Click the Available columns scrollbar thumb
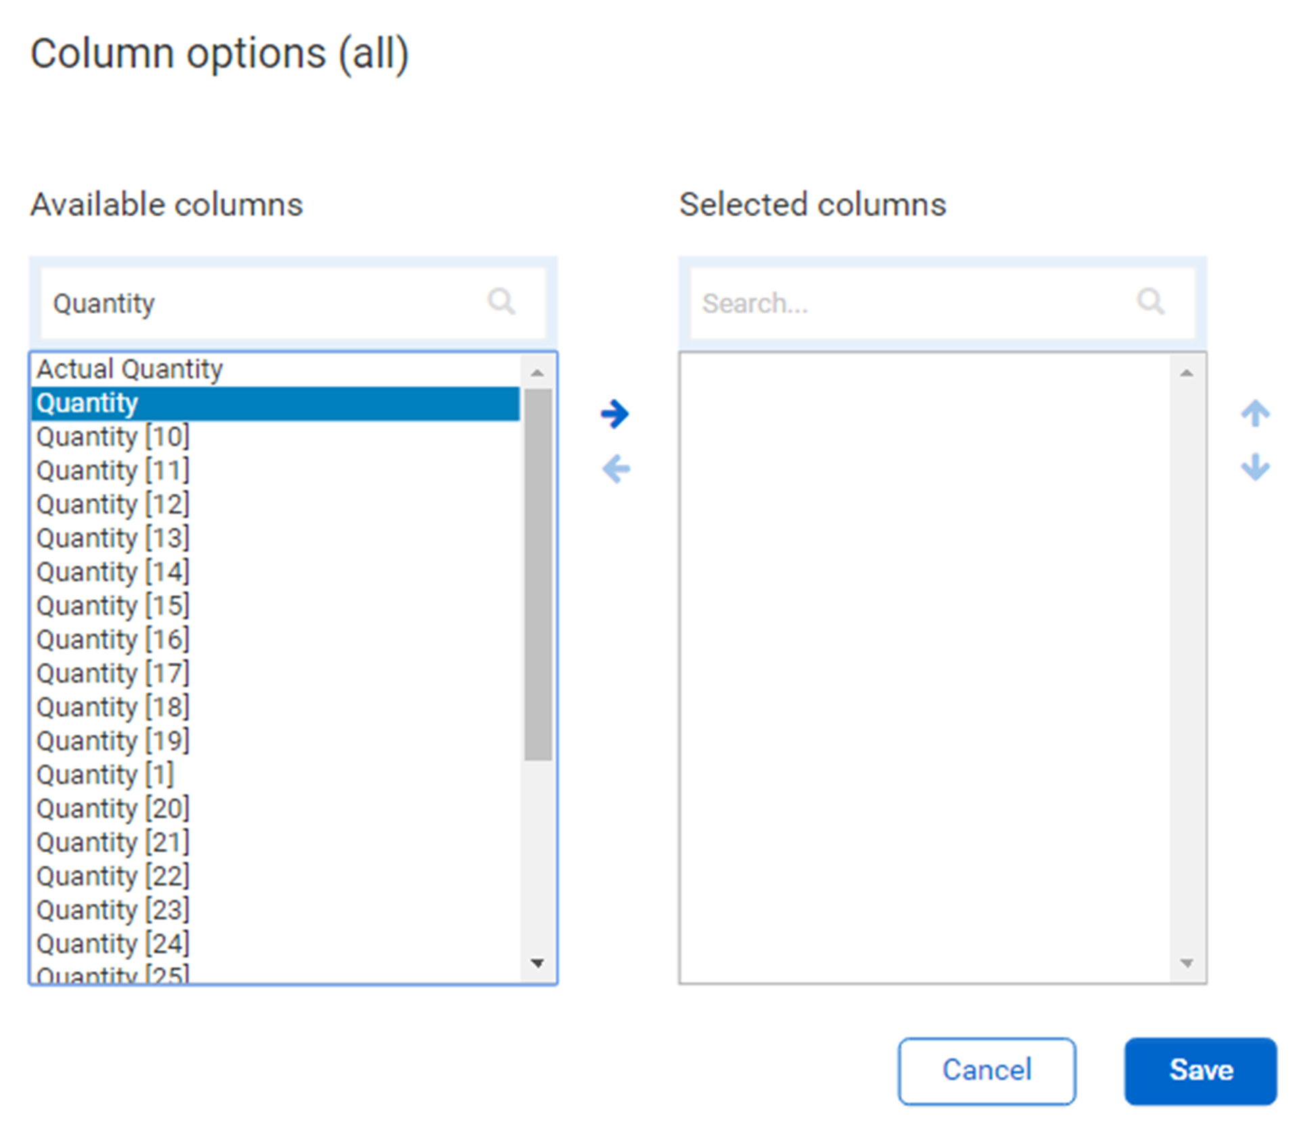This screenshot has width=1301, height=1122. click(537, 575)
